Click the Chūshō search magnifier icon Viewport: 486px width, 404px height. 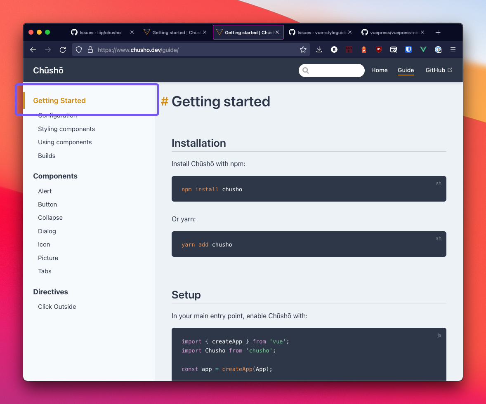tap(305, 70)
